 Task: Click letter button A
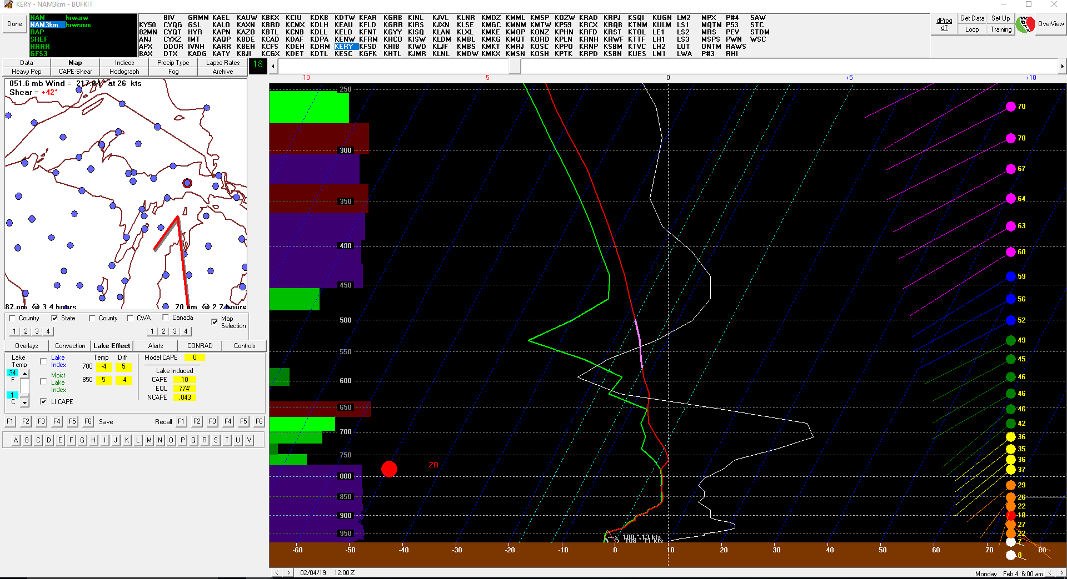point(16,440)
